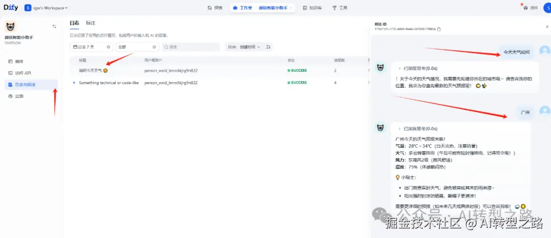551x238 pixels.
Task: Click the 用户或账户 column header
Action: tap(153, 60)
